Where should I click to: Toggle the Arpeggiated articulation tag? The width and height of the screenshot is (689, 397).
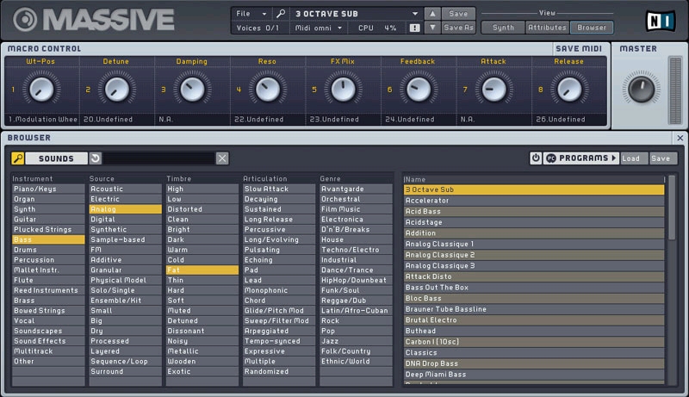(x=279, y=332)
